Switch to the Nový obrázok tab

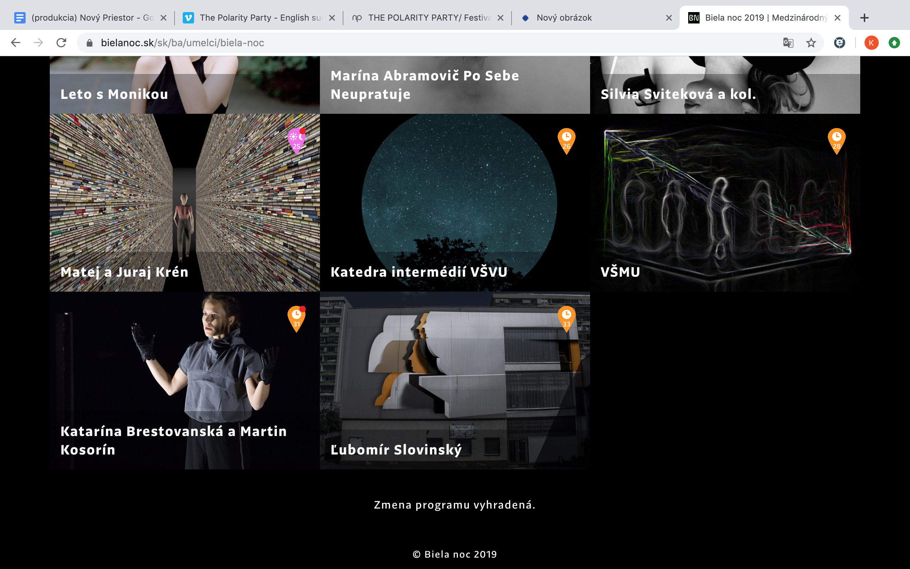(x=564, y=18)
